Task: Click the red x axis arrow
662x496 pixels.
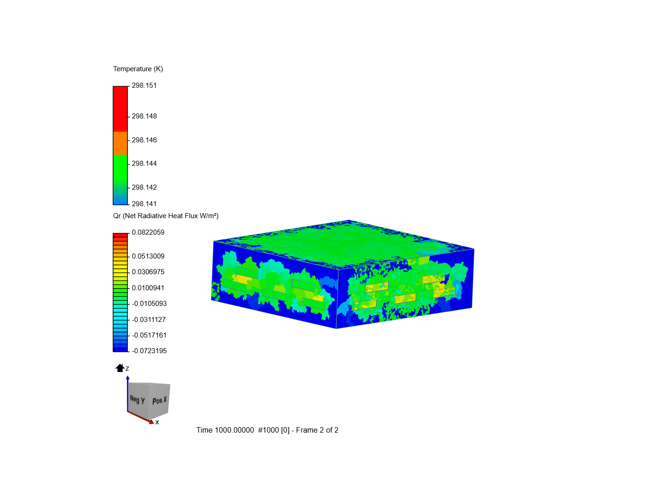Action: (140, 417)
